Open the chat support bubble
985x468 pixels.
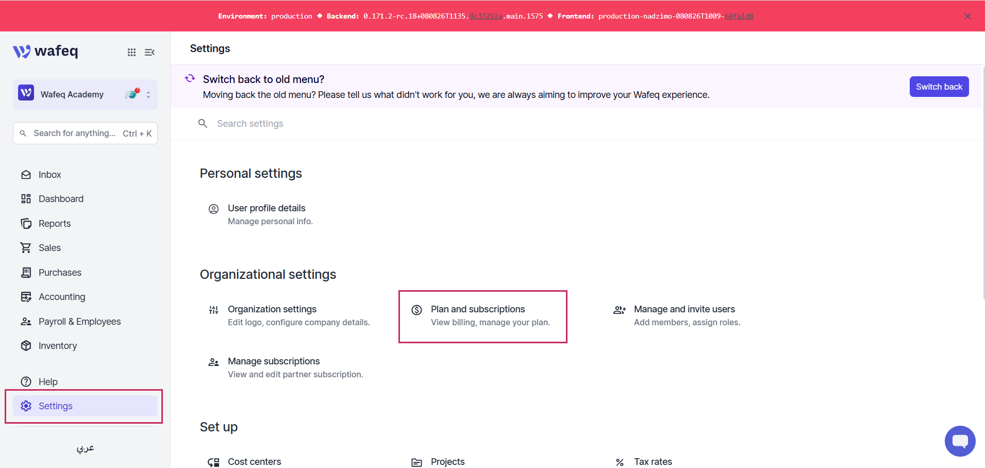coord(960,441)
